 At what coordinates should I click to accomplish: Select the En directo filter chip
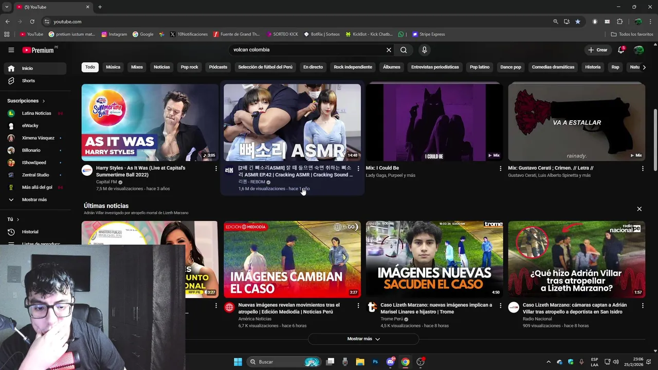coord(313,67)
